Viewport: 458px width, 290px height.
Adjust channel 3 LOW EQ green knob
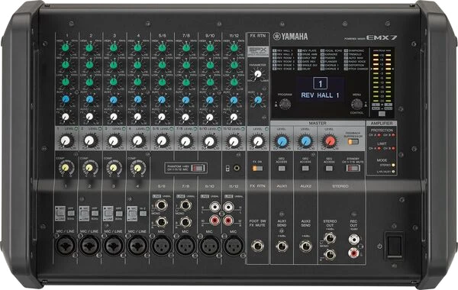[x=114, y=82]
